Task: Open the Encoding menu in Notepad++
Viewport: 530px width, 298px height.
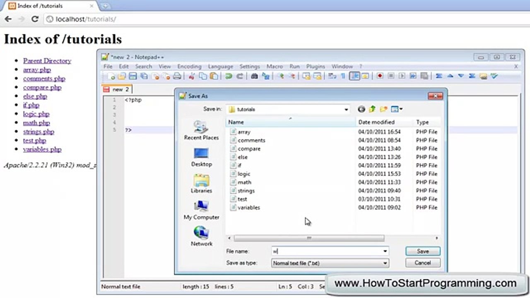Action: pyautogui.click(x=189, y=66)
